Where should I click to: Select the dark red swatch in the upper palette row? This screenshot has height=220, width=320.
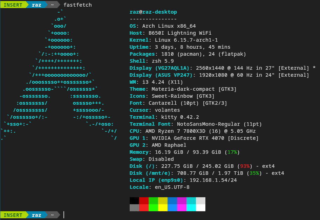pyautogui.click(x=144, y=201)
